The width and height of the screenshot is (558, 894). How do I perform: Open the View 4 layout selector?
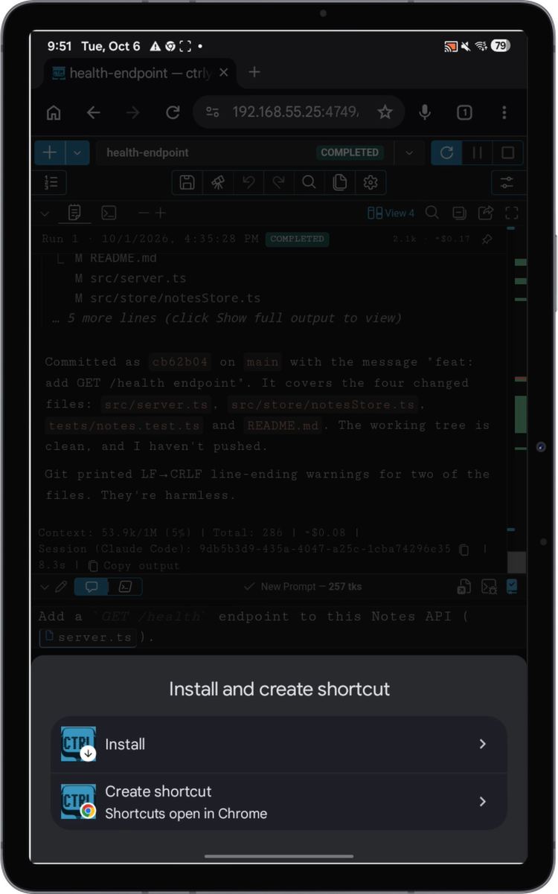[x=391, y=213]
